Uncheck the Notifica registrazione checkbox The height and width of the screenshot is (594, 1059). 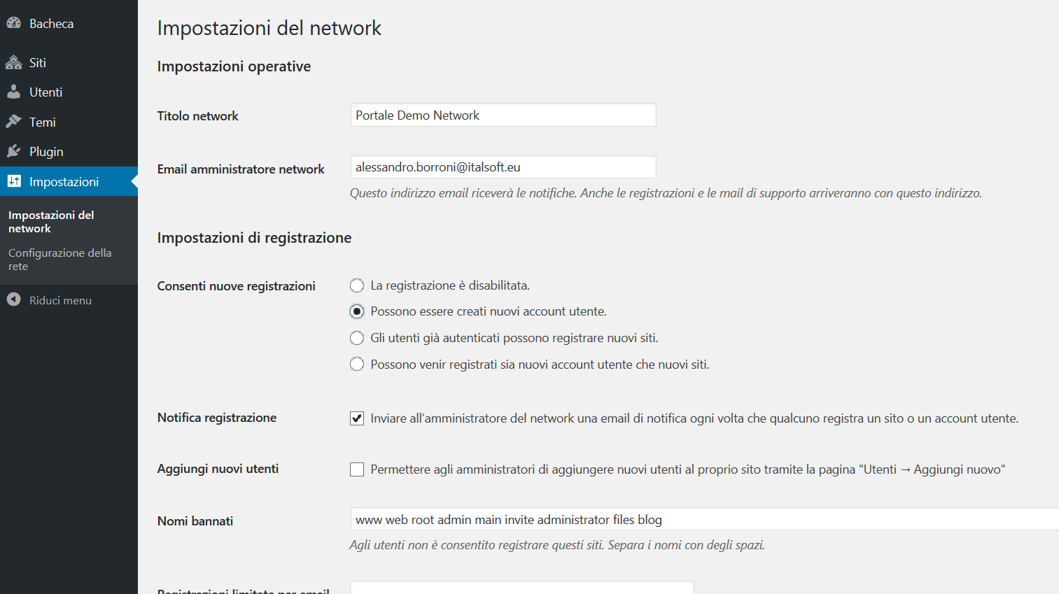[x=357, y=418]
